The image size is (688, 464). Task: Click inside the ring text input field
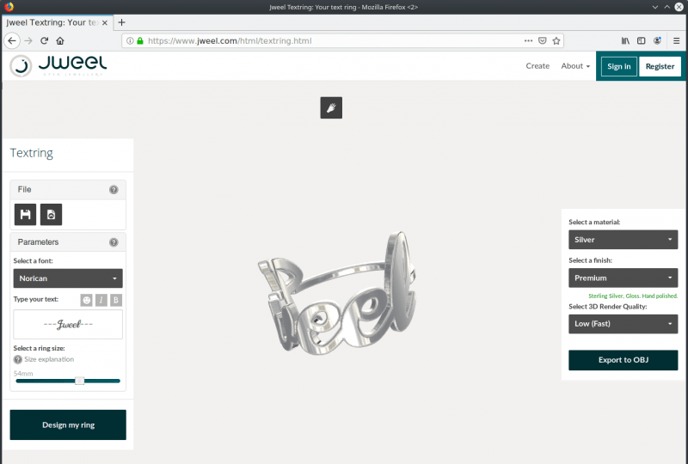(x=68, y=325)
